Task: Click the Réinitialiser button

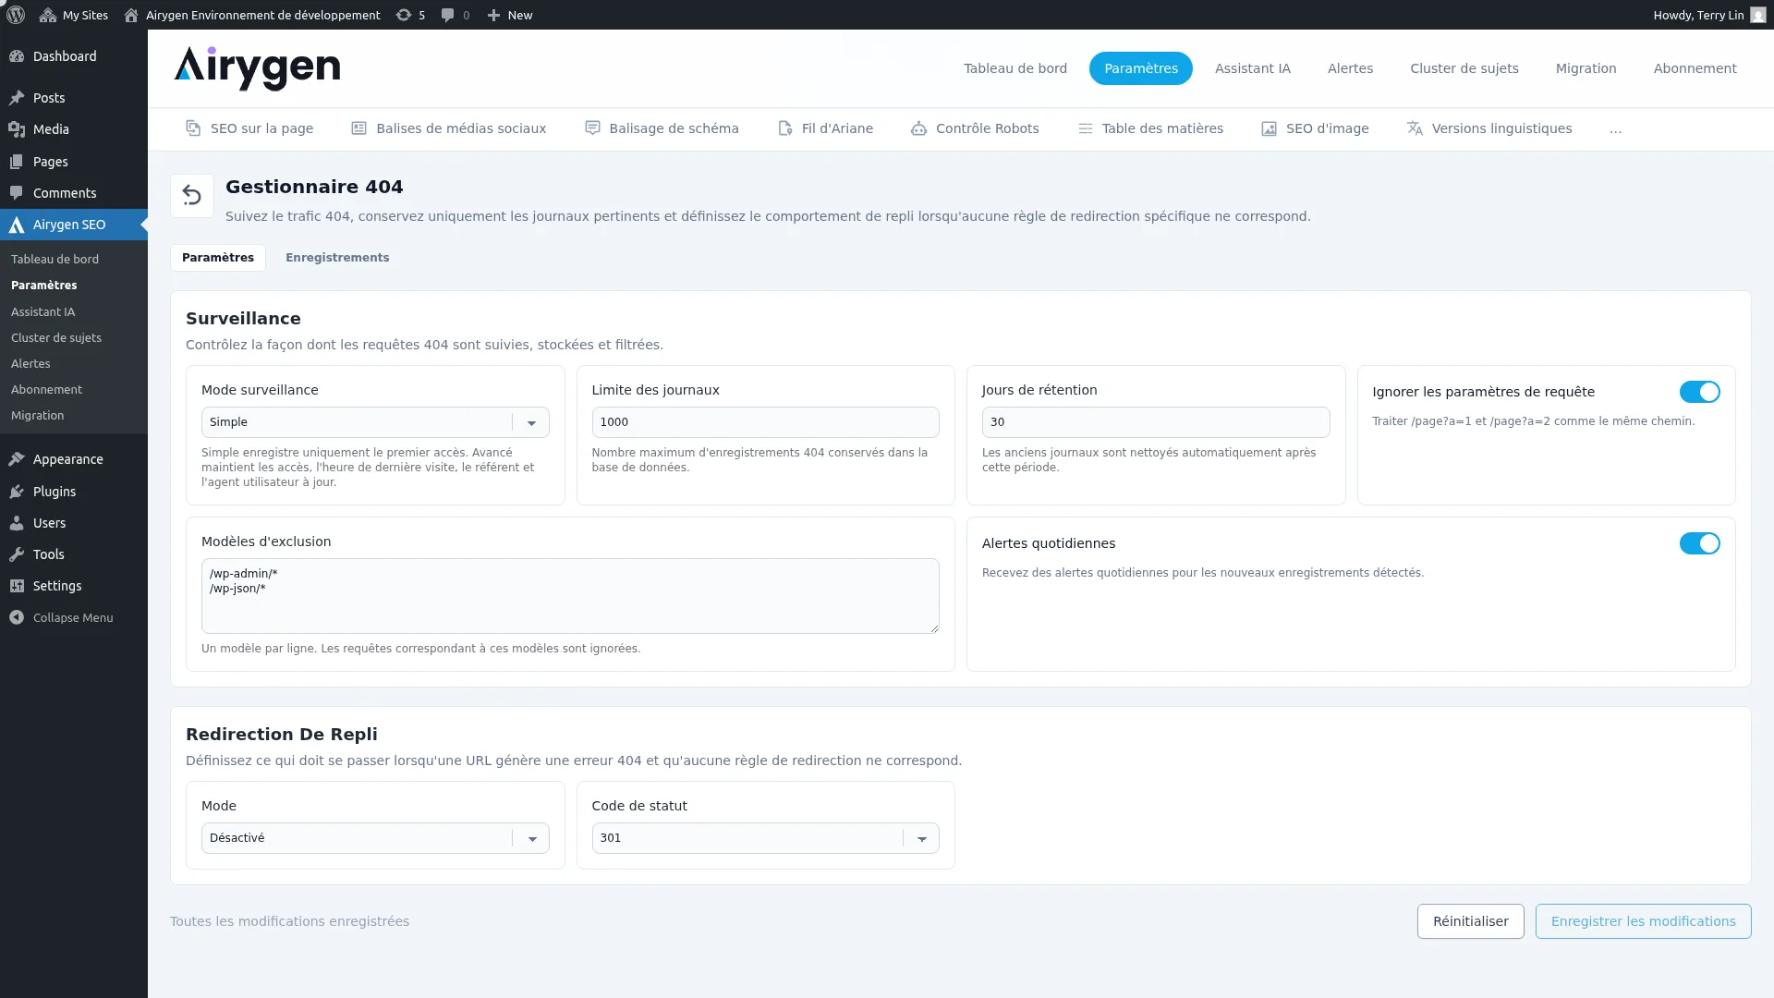Action: pyautogui.click(x=1470, y=921)
